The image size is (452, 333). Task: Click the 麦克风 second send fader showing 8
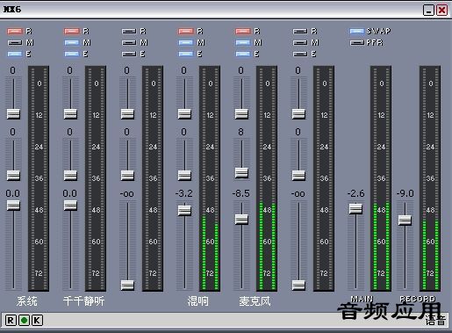241,173
